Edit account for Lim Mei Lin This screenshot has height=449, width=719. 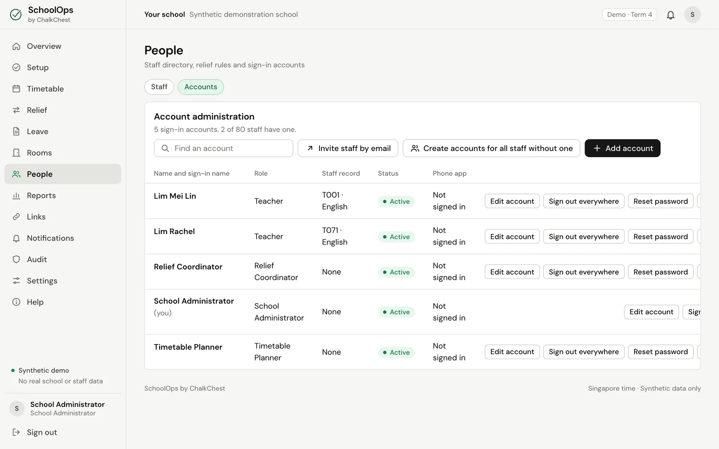click(512, 201)
